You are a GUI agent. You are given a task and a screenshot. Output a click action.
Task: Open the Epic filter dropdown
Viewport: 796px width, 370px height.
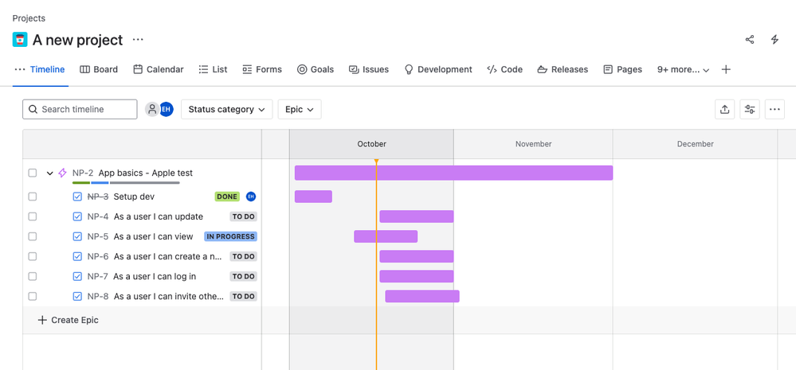tap(300, 109)
